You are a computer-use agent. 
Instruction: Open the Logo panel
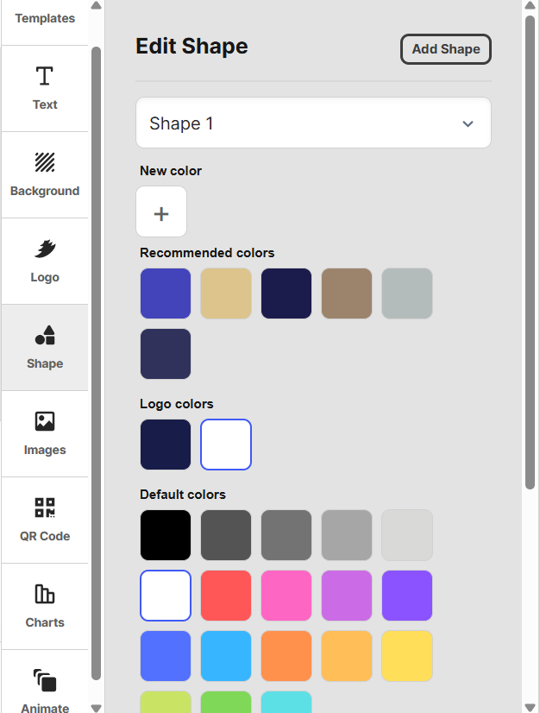(45, 262)
